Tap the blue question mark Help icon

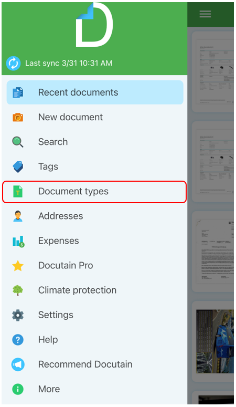[18, 340]
